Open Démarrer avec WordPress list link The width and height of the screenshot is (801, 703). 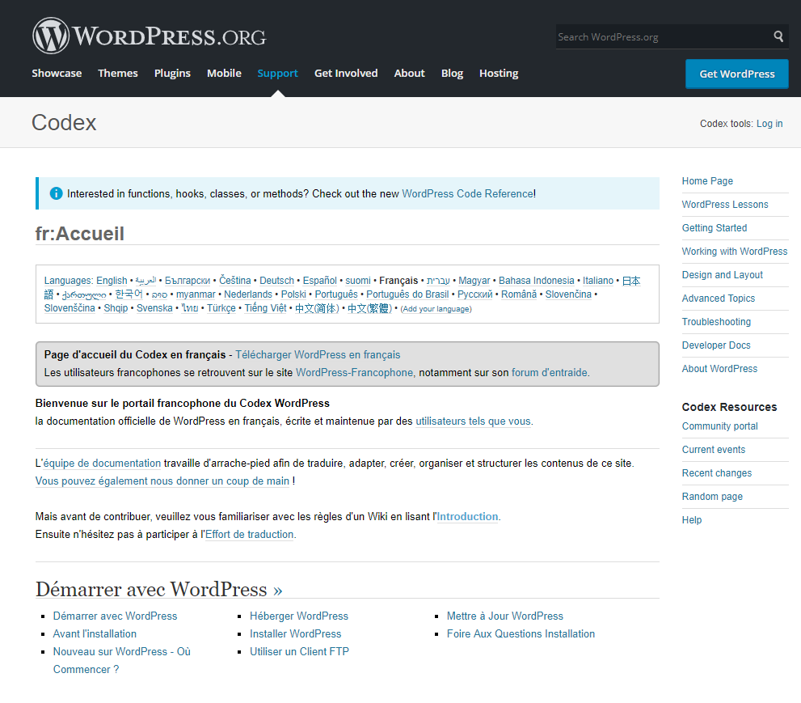(115, 616)
